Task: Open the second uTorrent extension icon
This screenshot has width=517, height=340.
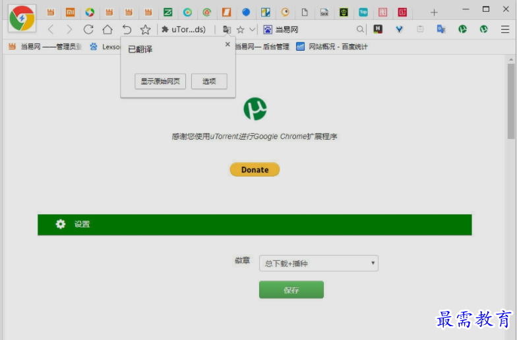Action: coord(484,29)
